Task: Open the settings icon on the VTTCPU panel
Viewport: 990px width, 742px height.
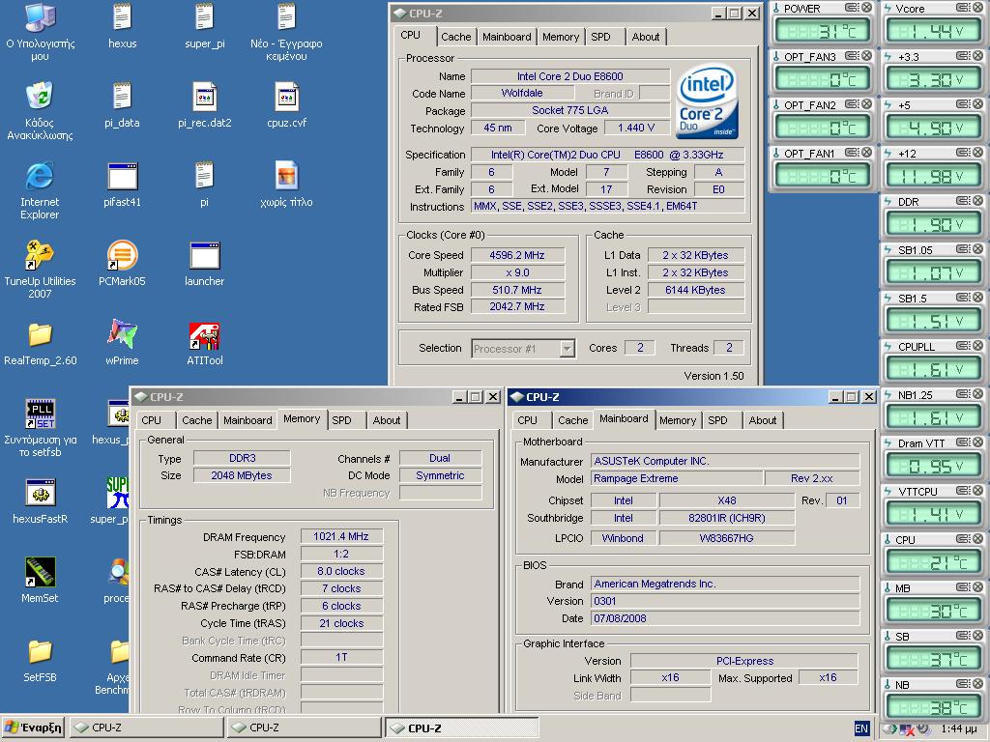Action: 964,490
